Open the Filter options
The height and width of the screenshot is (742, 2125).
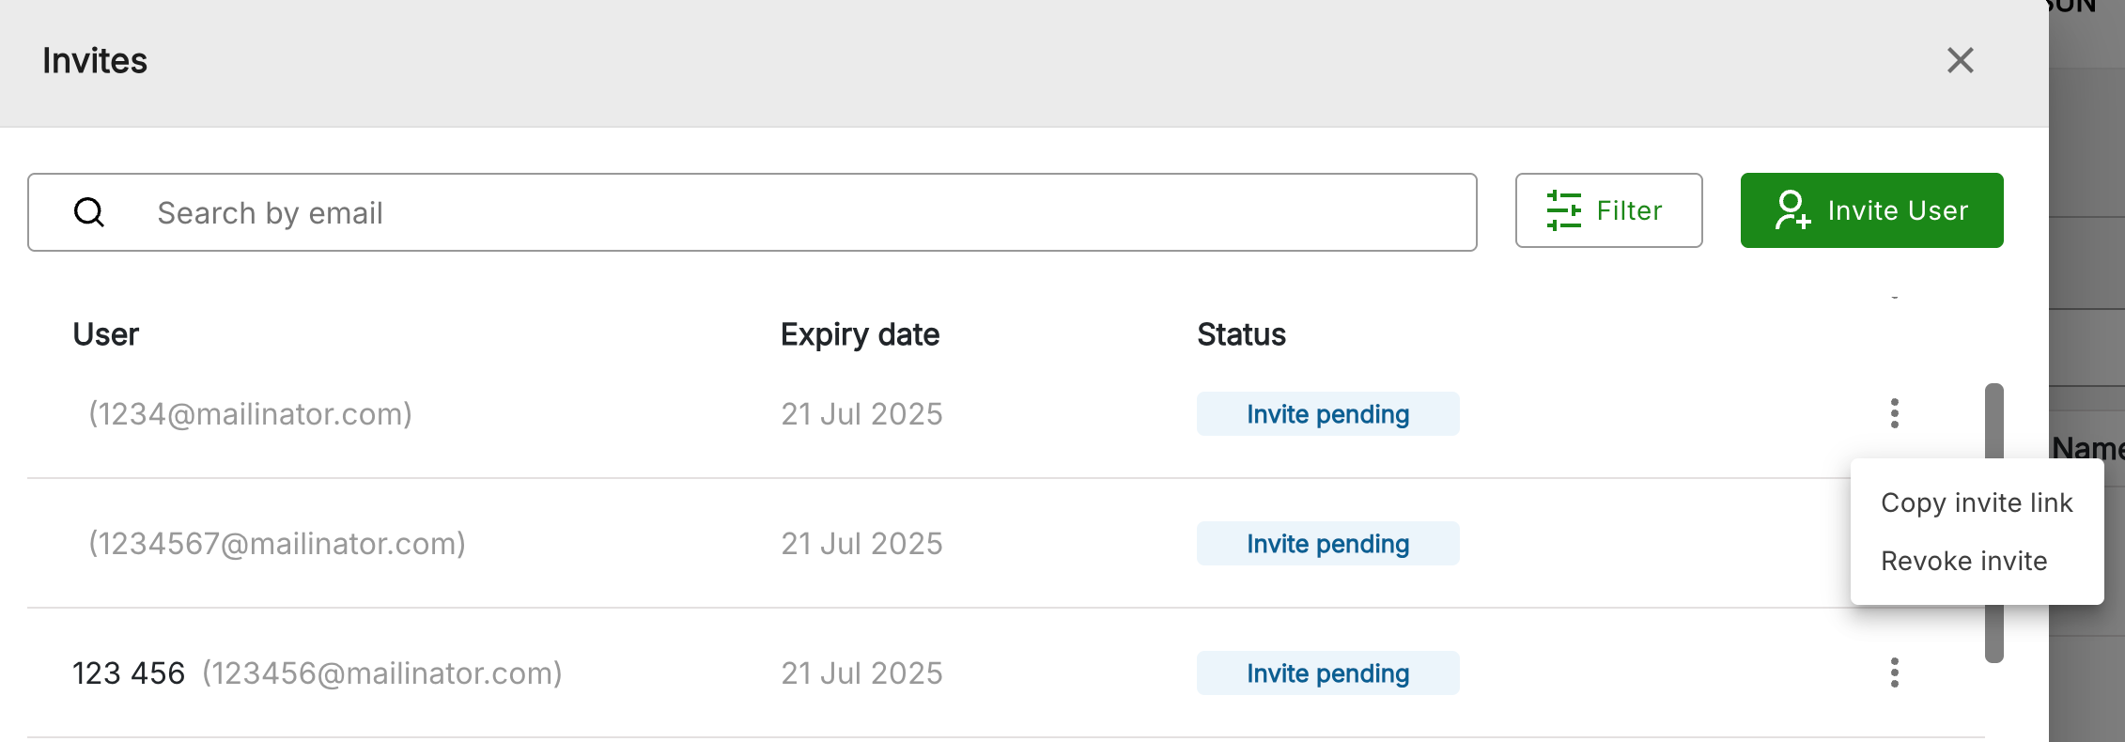click(1608, 210)
